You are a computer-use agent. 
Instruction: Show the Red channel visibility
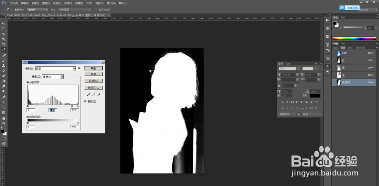click(x=334, y=60)
